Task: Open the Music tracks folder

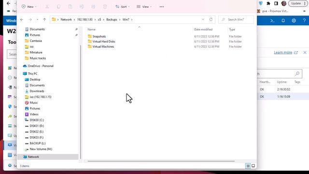Action: point(38,58)
